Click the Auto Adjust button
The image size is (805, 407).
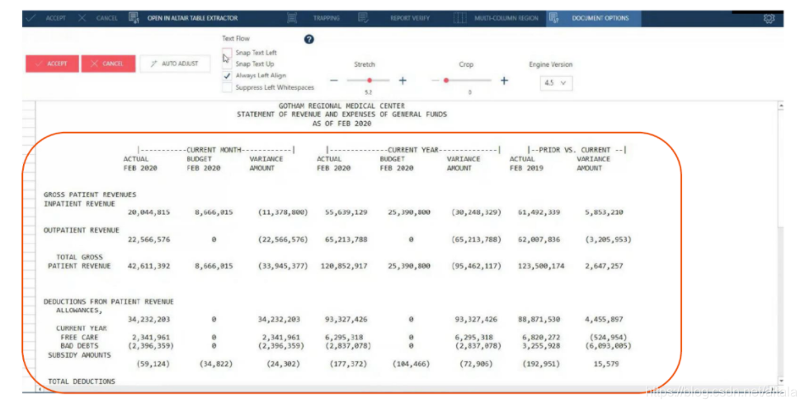(x=173, y=63)
